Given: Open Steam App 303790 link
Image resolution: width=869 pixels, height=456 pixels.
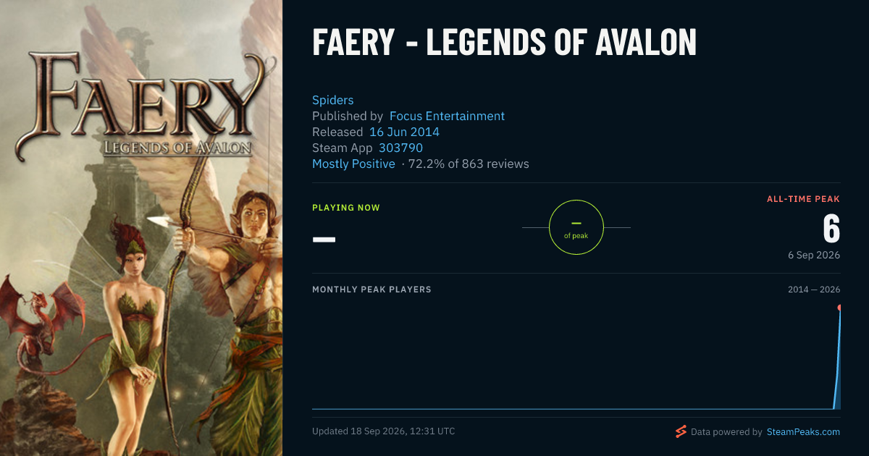Looking at the screenshot, I should pos(400,148).
